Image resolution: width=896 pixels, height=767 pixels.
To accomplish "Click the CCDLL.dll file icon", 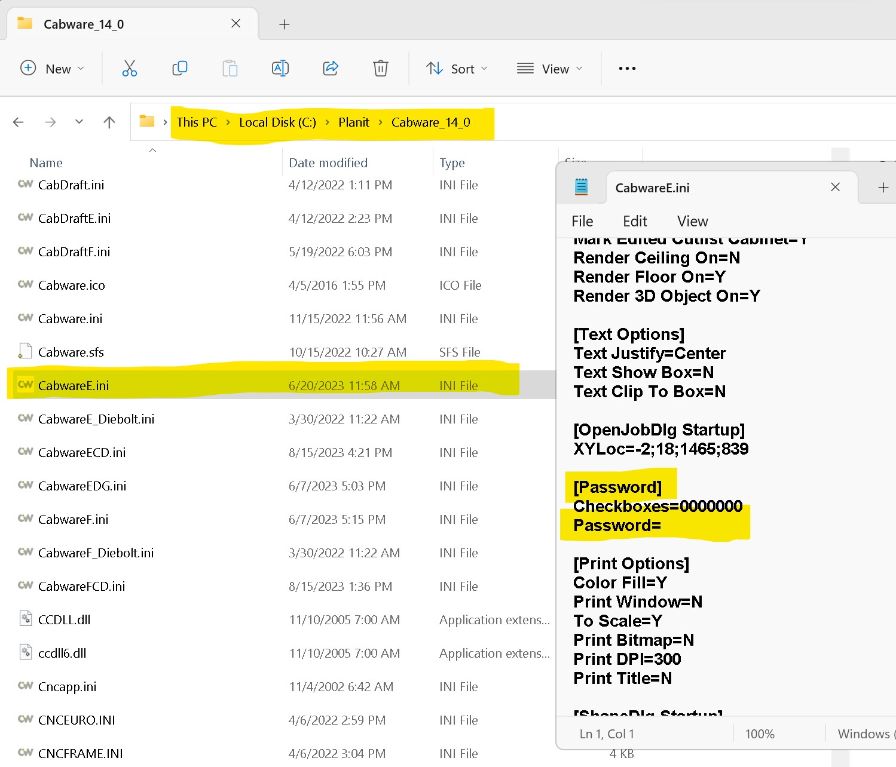I will pos(26,618).
